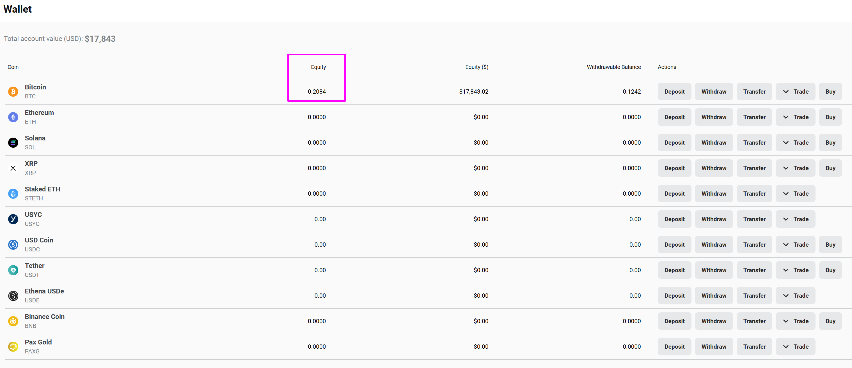Click the Pax Gold coin icon
The width and height of the screenshot is (852, 368).
(x=13, y=346)
